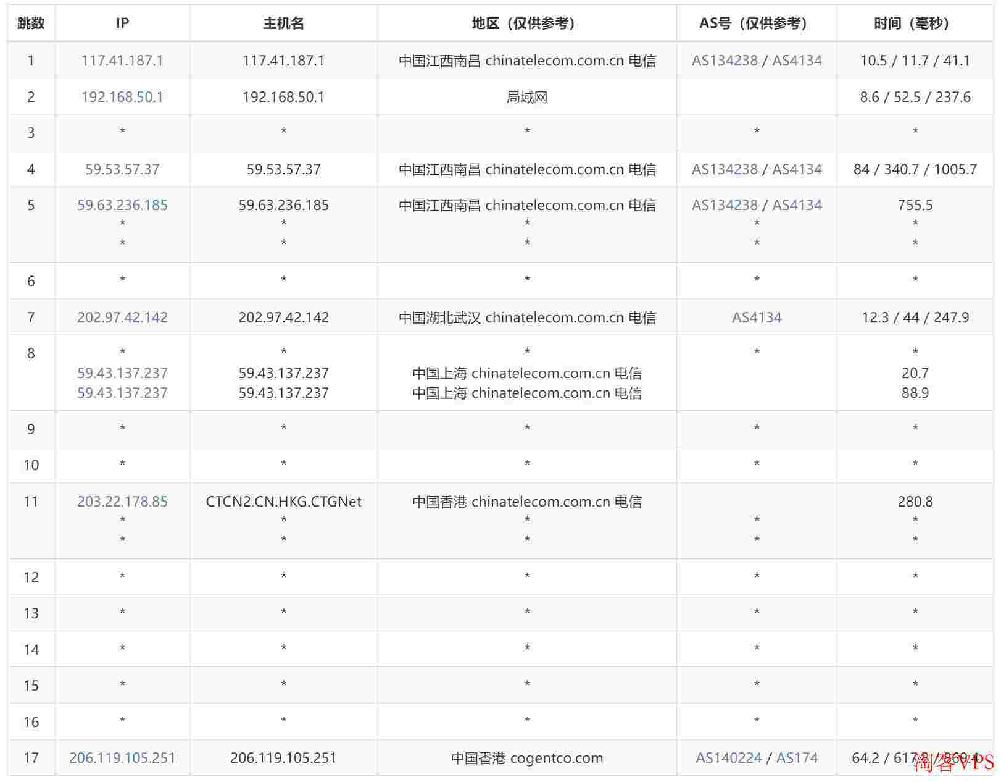This screenshot has width=1001, height=782.
Task: Click hop 1 region 中国江西南昌 cell
Action: 526,61
